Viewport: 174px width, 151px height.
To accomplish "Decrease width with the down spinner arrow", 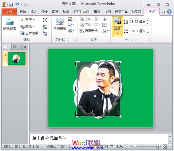I will pyautogui.click(x=148, y=33).
